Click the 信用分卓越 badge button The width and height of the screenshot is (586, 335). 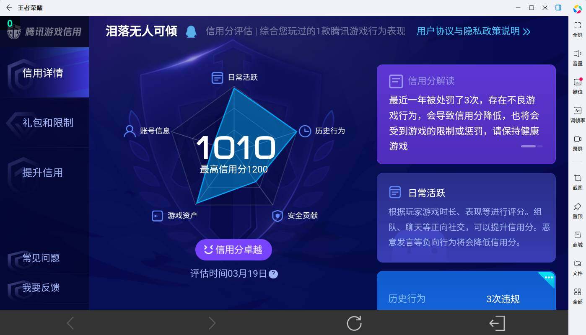233,250
